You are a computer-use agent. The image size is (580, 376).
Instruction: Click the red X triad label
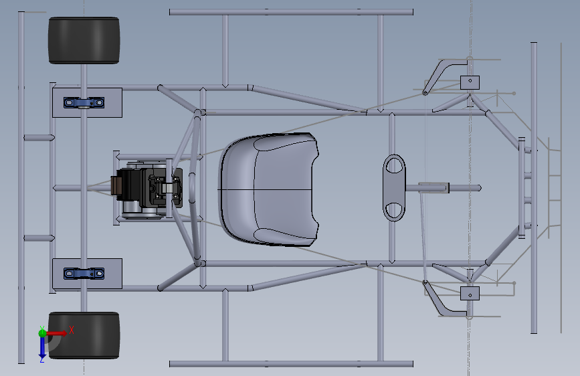pos(72,330)
